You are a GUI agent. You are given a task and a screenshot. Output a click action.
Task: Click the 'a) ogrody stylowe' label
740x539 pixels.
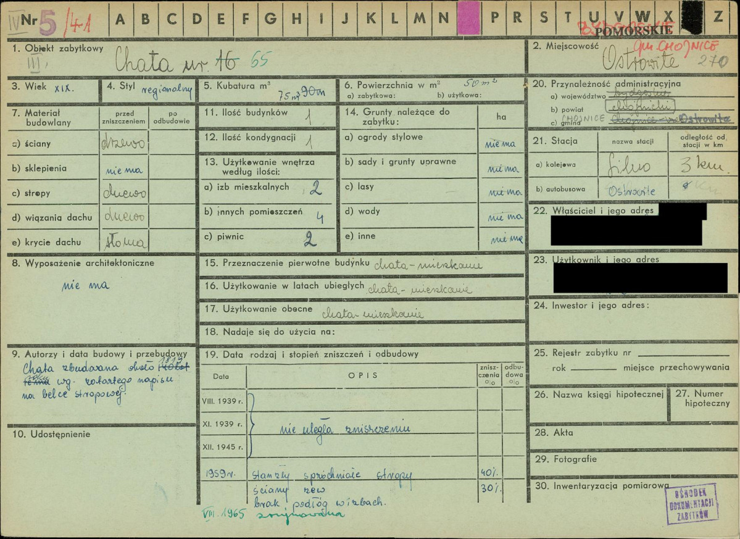tap(384, 137)
